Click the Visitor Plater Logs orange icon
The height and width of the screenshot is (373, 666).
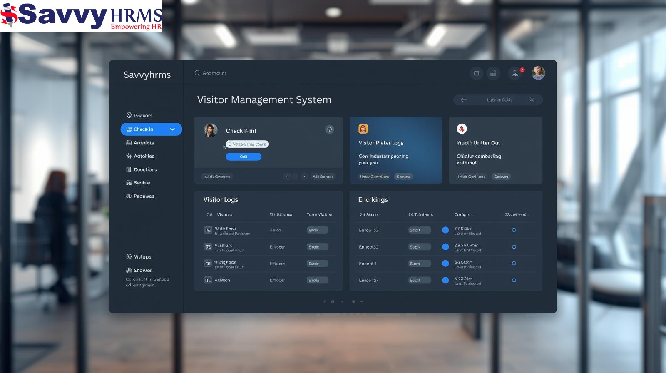(x=363, y=129)
